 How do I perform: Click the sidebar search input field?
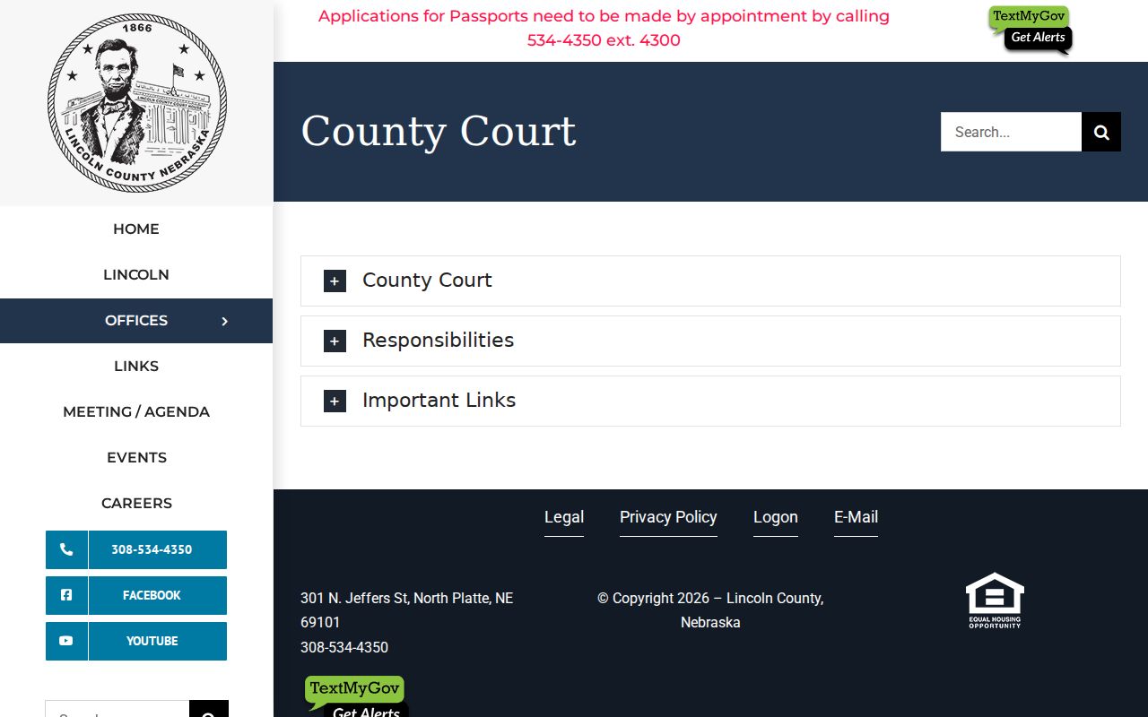tap(117, 709)
